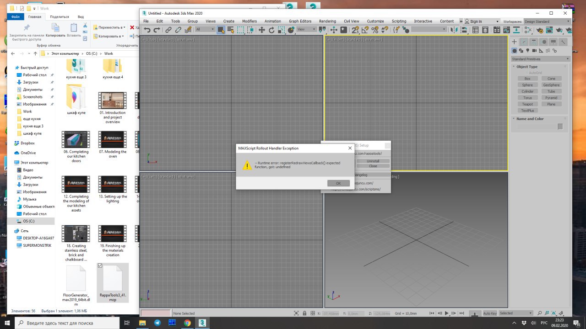
Task: Select the Lights category icon
Action: [x=528, y=51]
